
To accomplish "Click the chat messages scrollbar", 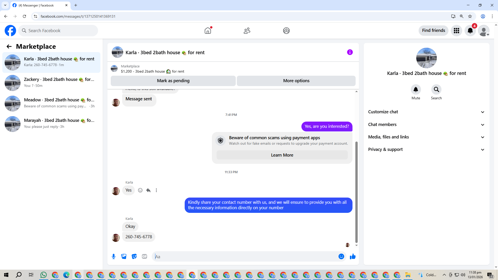I will (x=356, y=192).
